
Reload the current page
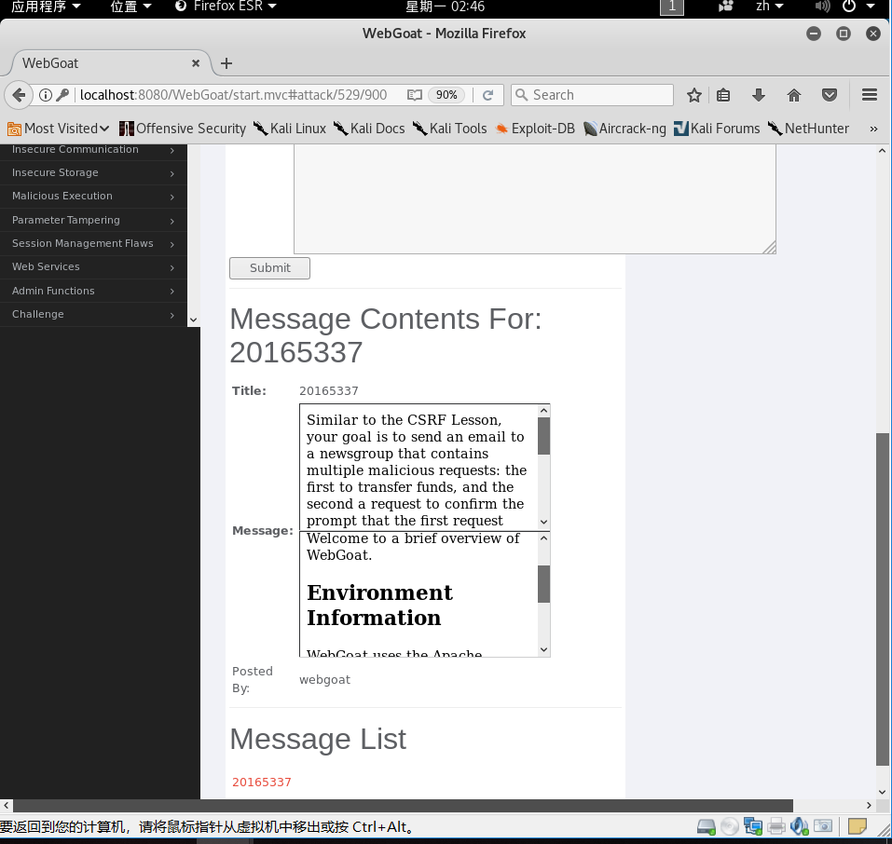coord(487,95)
